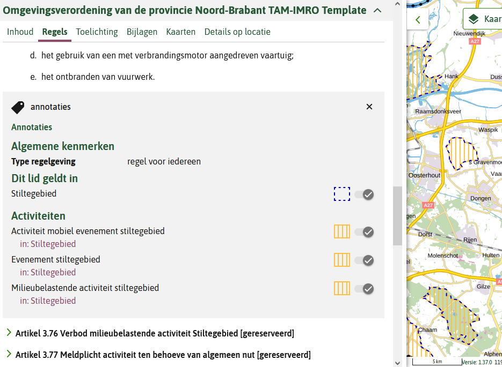This screenshot has width=502, height=367.
Task: Open the Kaart layers button on map
Action: pyautogui.click(x=483, y=19)
